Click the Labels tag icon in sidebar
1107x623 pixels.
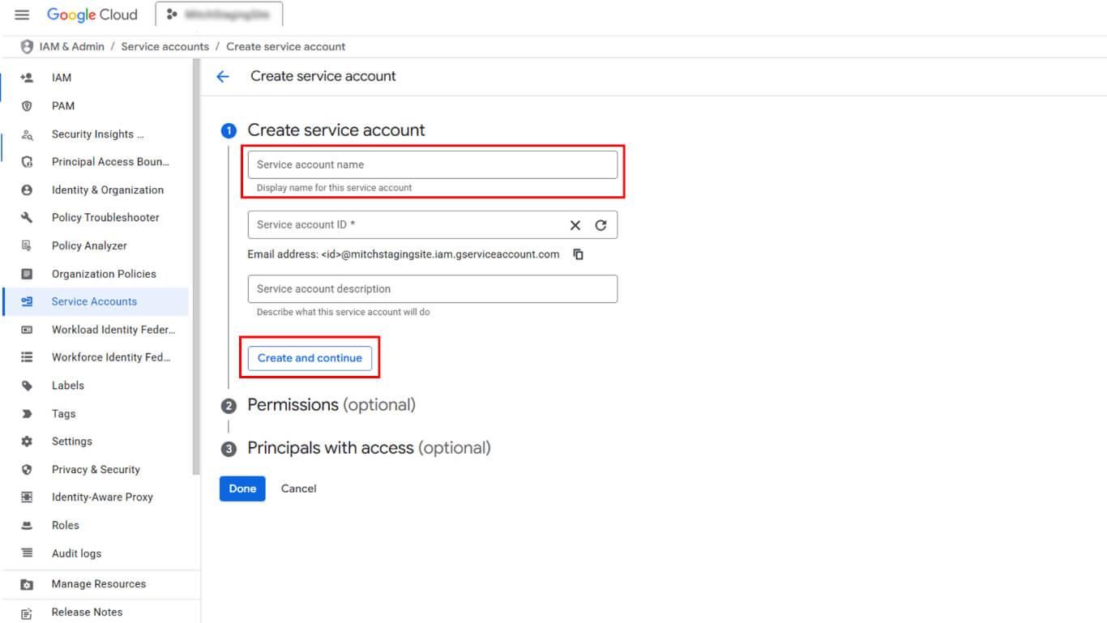pyautogui.click(x=27, y=386)
